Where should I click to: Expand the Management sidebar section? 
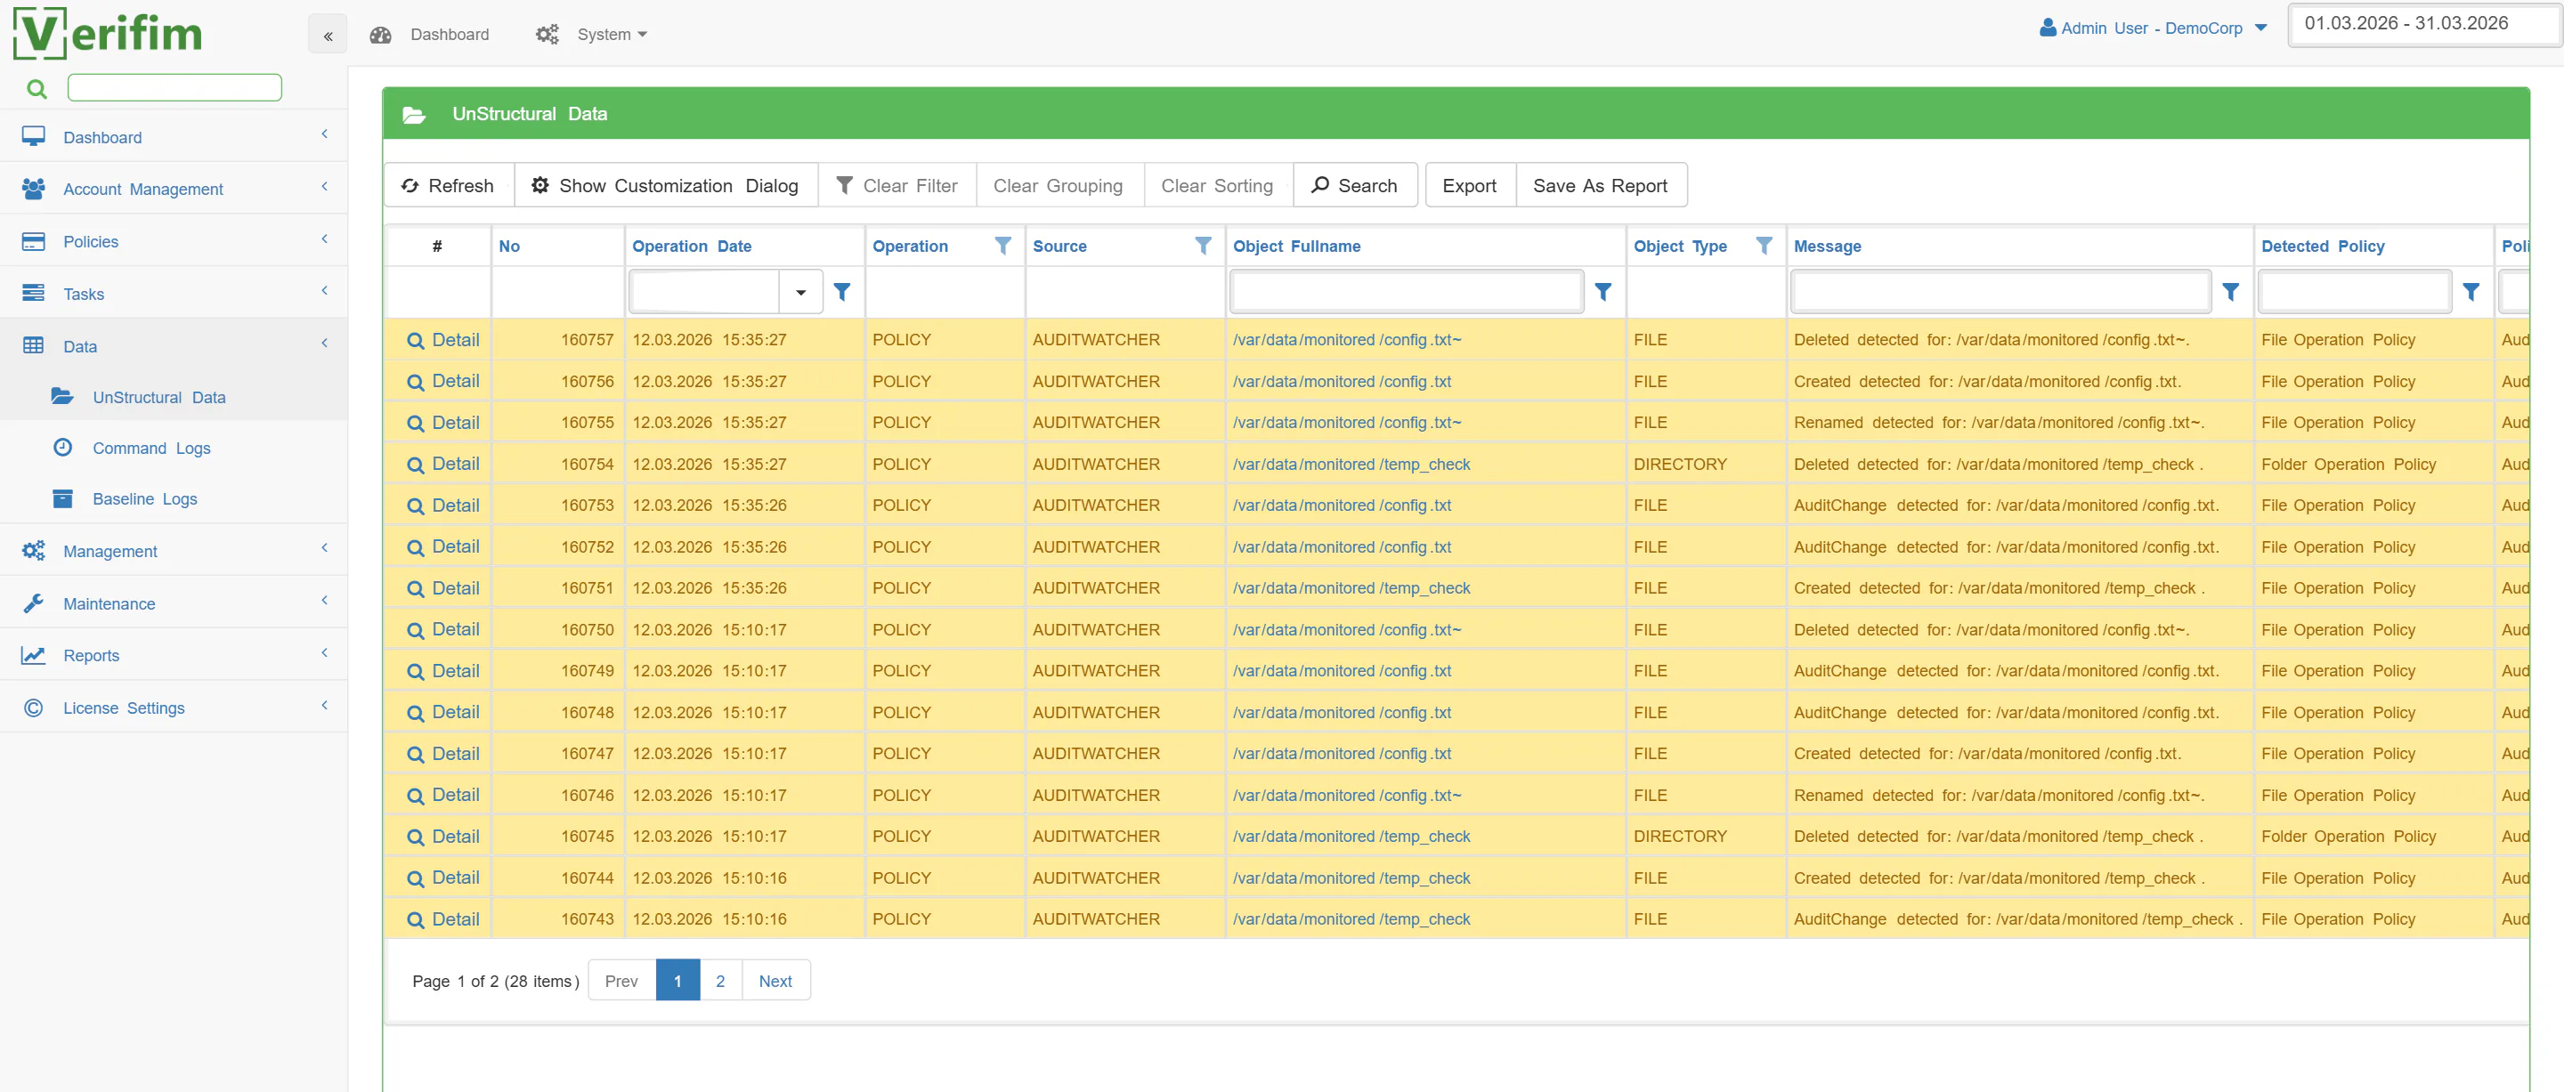pos(174,551)
